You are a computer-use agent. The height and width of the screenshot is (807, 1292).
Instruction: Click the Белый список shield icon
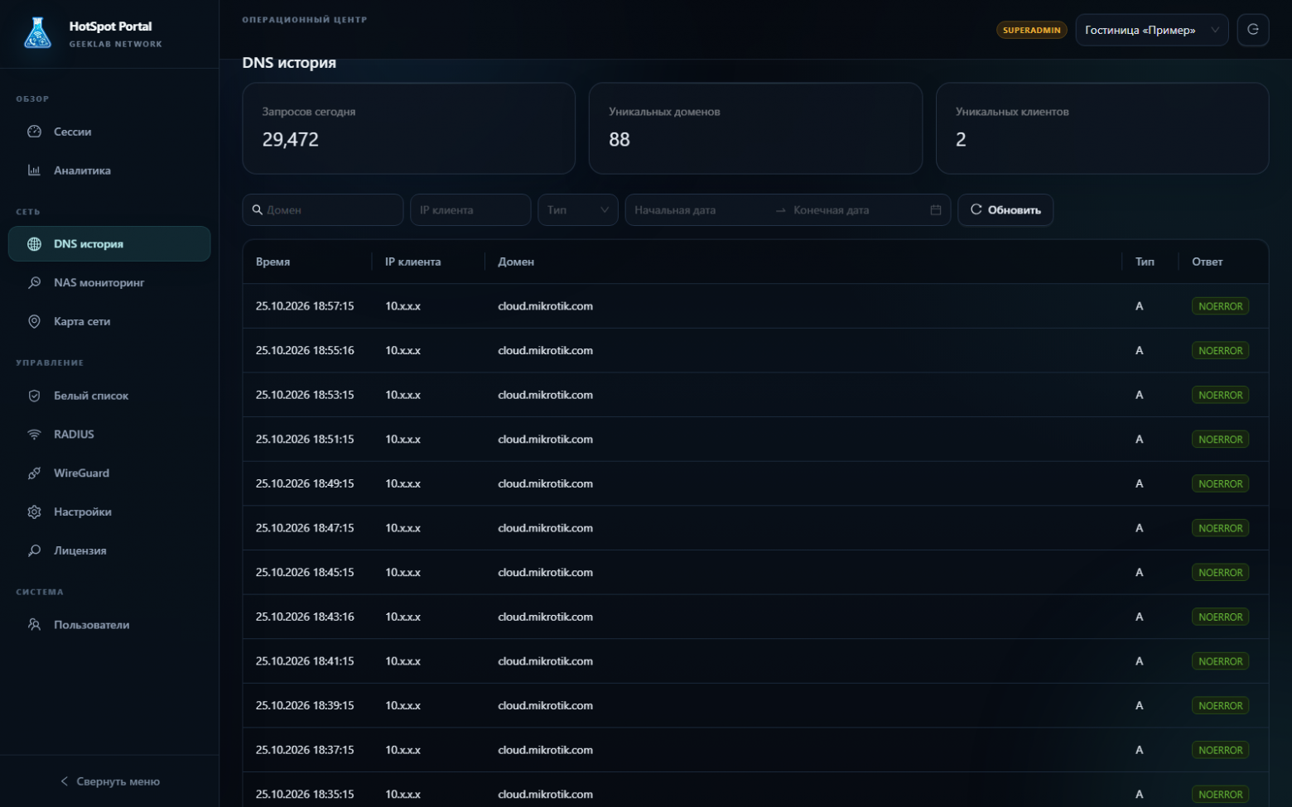(x=34, y=396)
